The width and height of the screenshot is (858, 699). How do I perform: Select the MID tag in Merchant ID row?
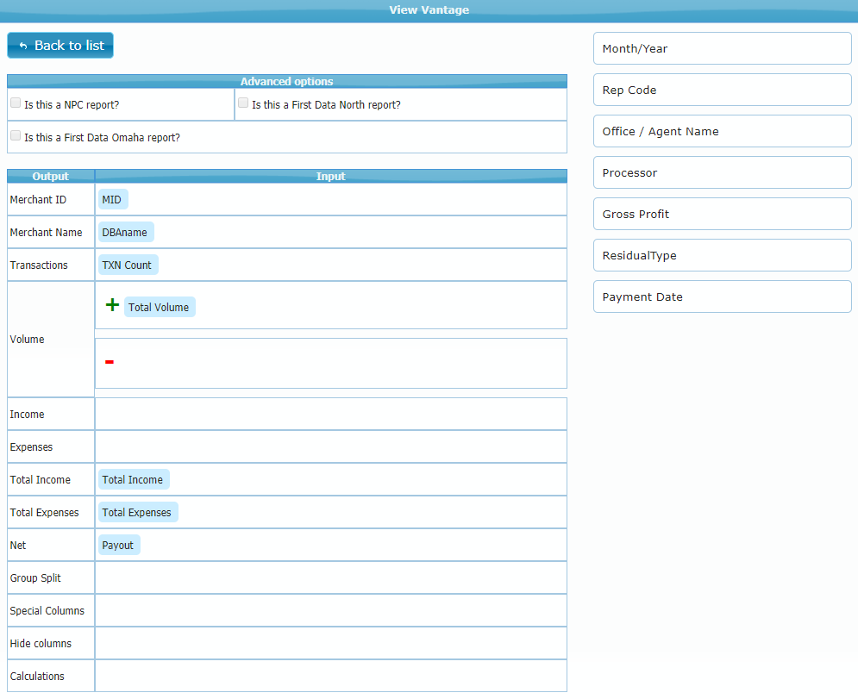(x=112, y=199)
